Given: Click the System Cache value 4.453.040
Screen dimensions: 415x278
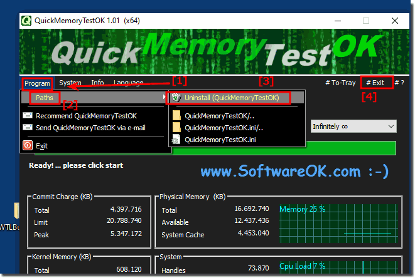Looking at the screenshot, I should 253,233.
